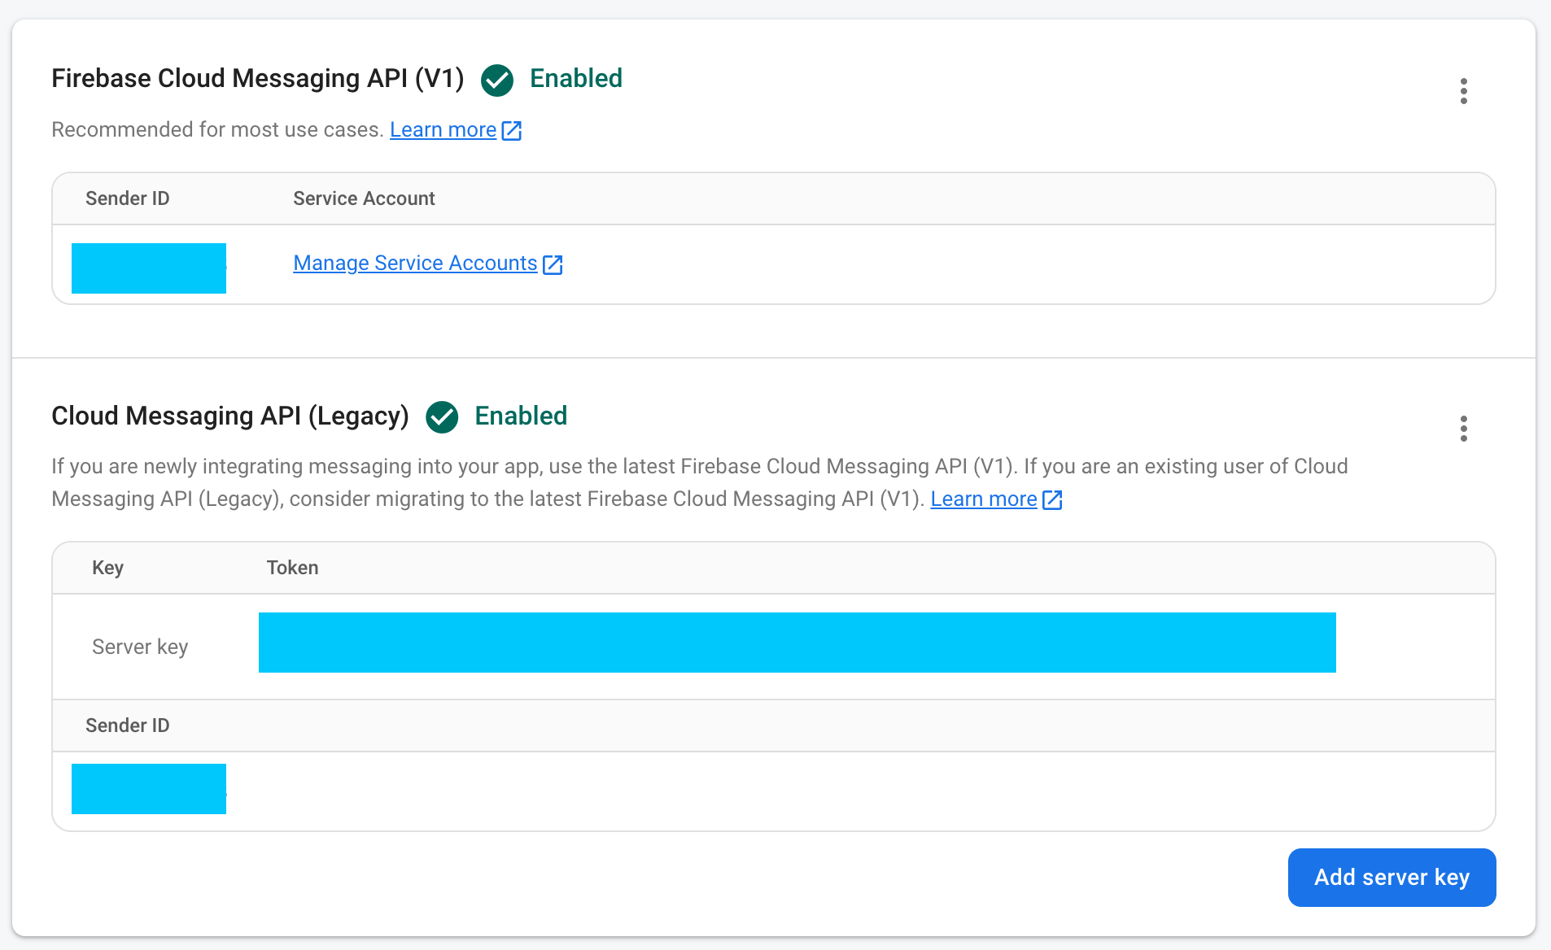The image size is (1551, 950).
Task: Click external-link icon after Legacy Learn more
Action: click(1053, 499)
